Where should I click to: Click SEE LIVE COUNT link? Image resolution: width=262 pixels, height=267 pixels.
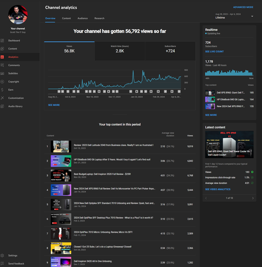(x=214, y=52)
